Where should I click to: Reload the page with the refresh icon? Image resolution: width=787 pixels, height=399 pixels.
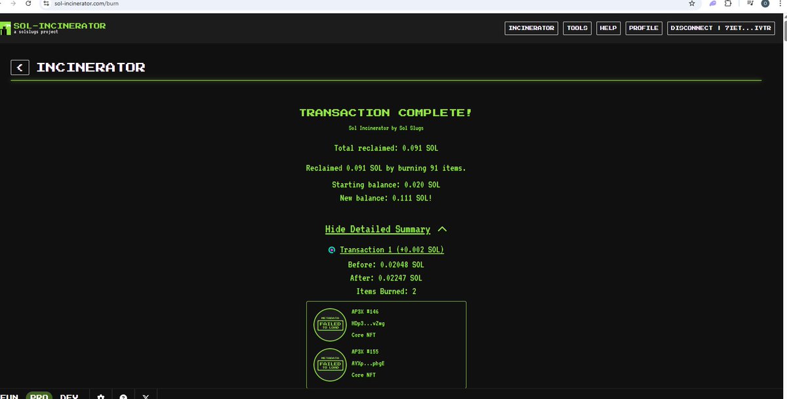tap(29, 3)
